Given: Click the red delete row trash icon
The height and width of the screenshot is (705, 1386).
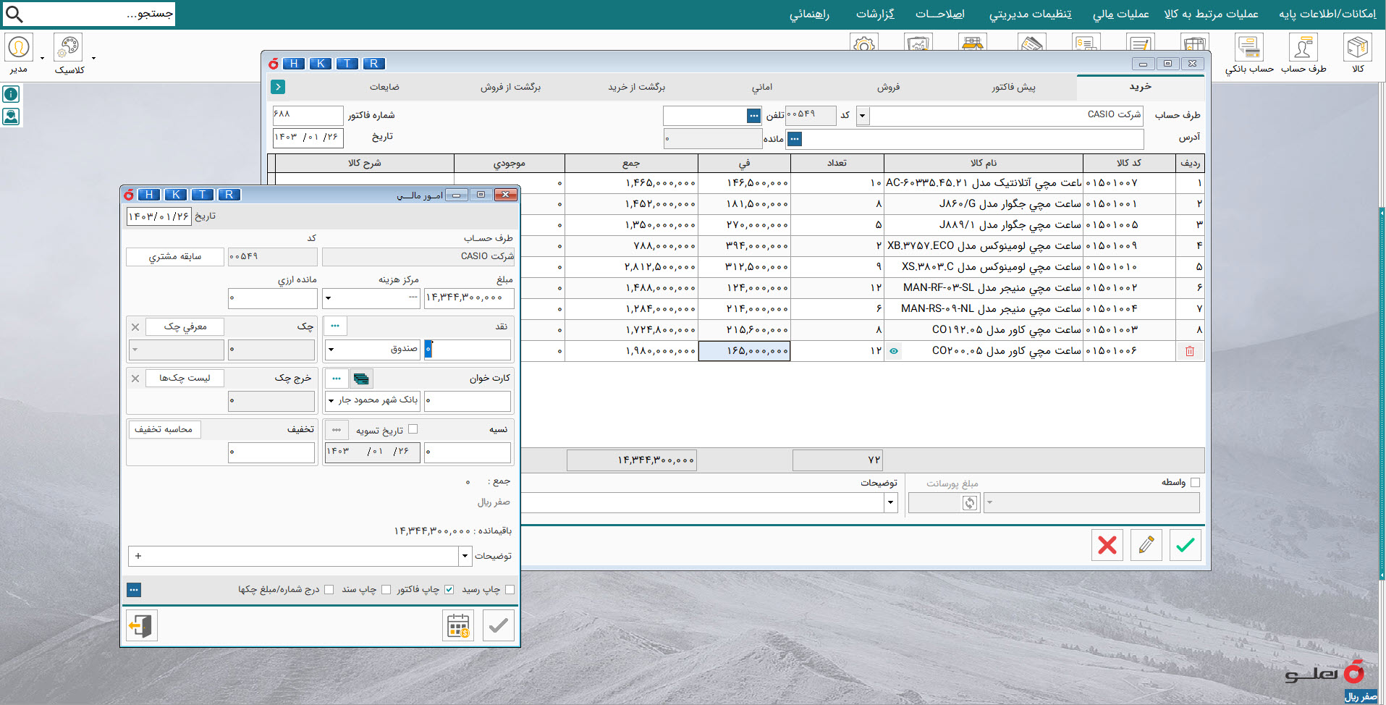Looking at the screenshot, I should point(1190,351).
